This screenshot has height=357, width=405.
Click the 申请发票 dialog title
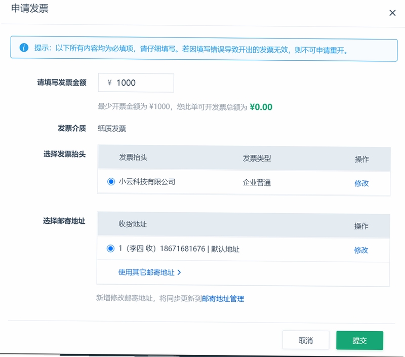[x=30, y=8]
